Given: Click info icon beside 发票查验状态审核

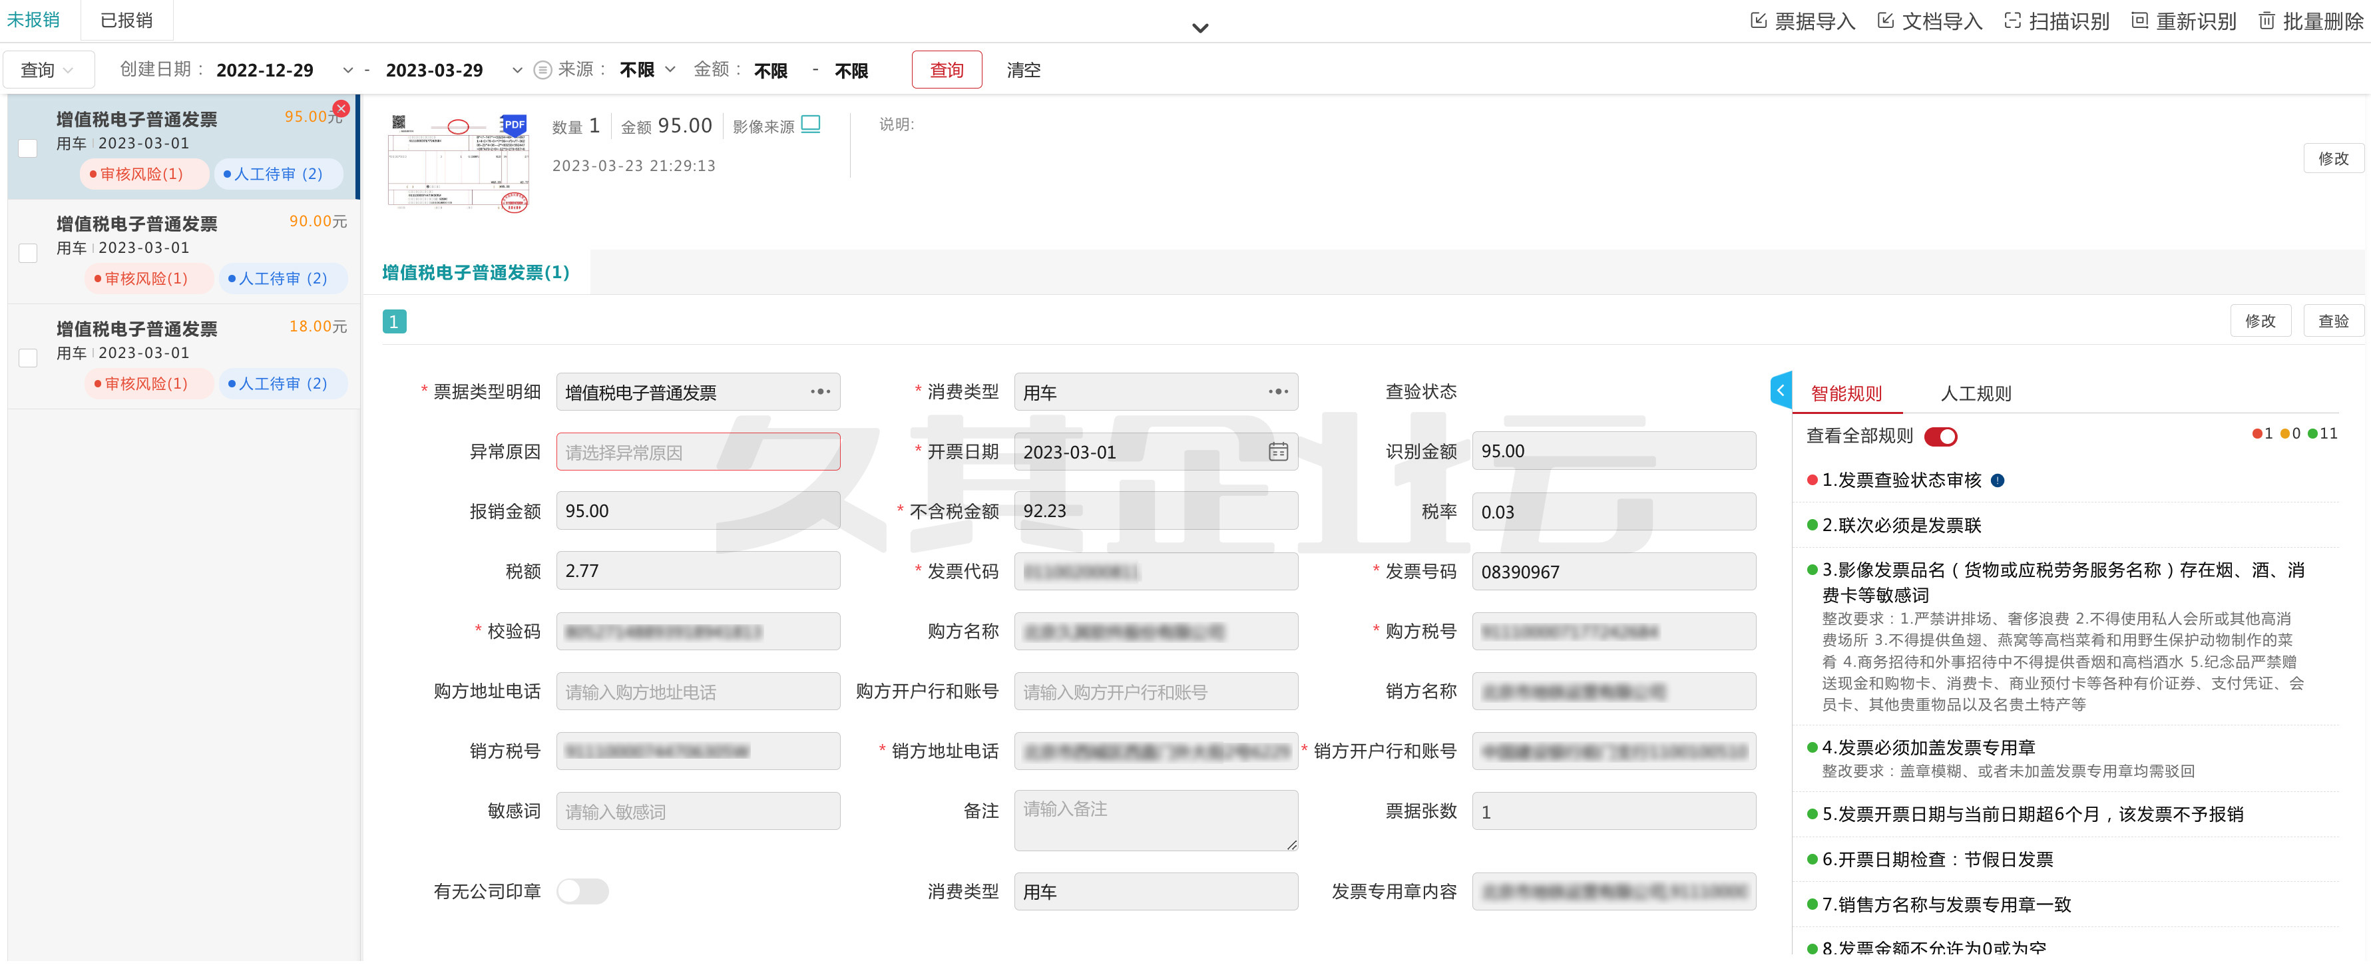Looking at the screenshot, I should [1998, 481].
